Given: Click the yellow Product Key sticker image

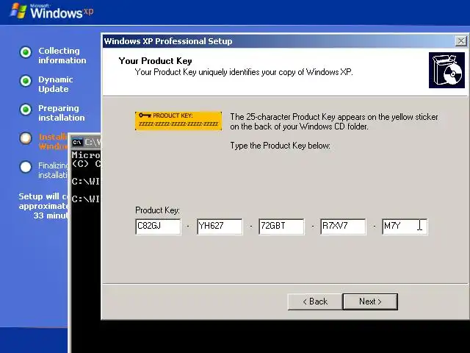Looking at the screenshot, I should pos(178,121).
